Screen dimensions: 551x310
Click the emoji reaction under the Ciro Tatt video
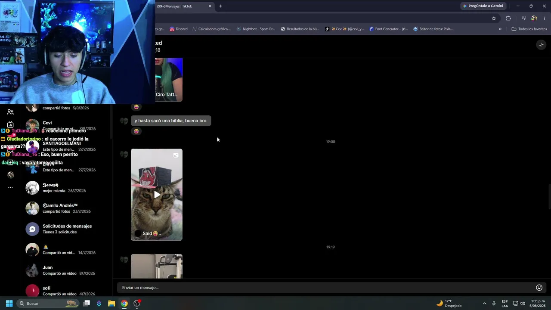coord(136,107)
